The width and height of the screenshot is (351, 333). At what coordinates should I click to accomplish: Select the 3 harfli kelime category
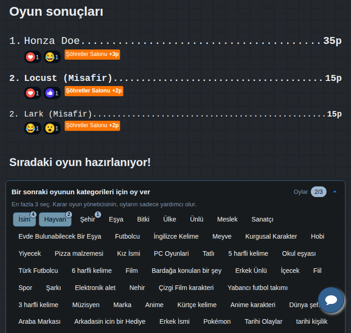coord(38,305)
